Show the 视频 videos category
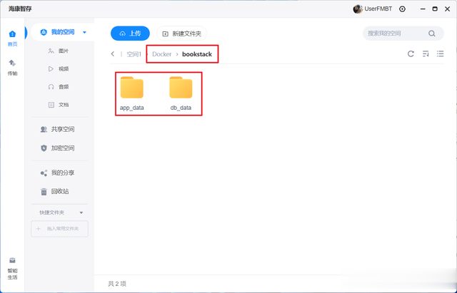This screenshot has width=457, height=293. pos(59,69)
